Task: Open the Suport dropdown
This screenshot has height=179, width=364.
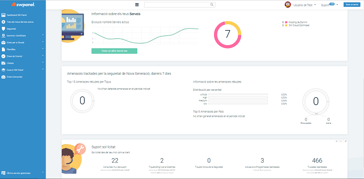Action: pyautogui.click(x=329, y=5)
